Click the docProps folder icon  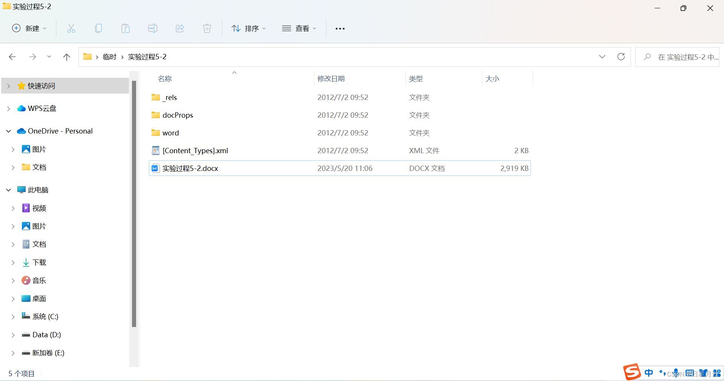156,115
